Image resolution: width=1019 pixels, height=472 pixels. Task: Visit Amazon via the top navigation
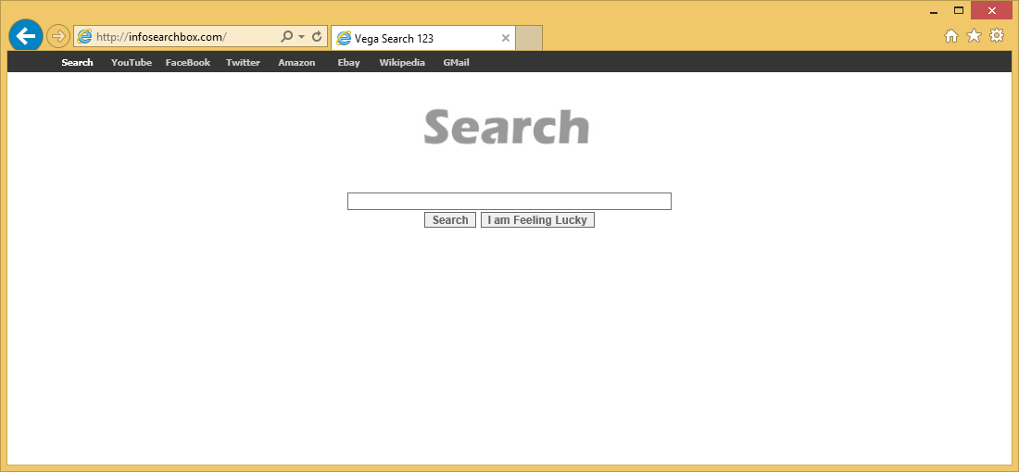click(x=296, y=63)
